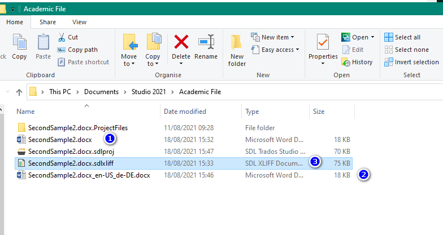Select the SecondSample2.docx.ProjectFiles folder
The width and height of the screenshot is (443, 235).
73,127
